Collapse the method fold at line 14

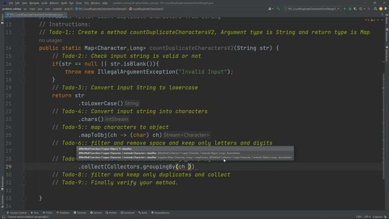pos(24,48)
